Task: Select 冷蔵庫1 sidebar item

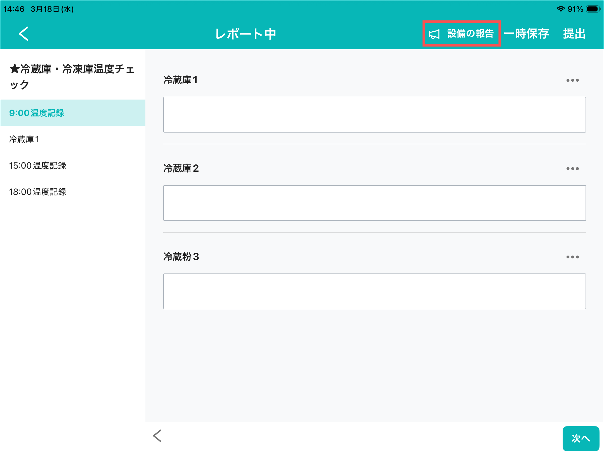Action: (24, 139)
